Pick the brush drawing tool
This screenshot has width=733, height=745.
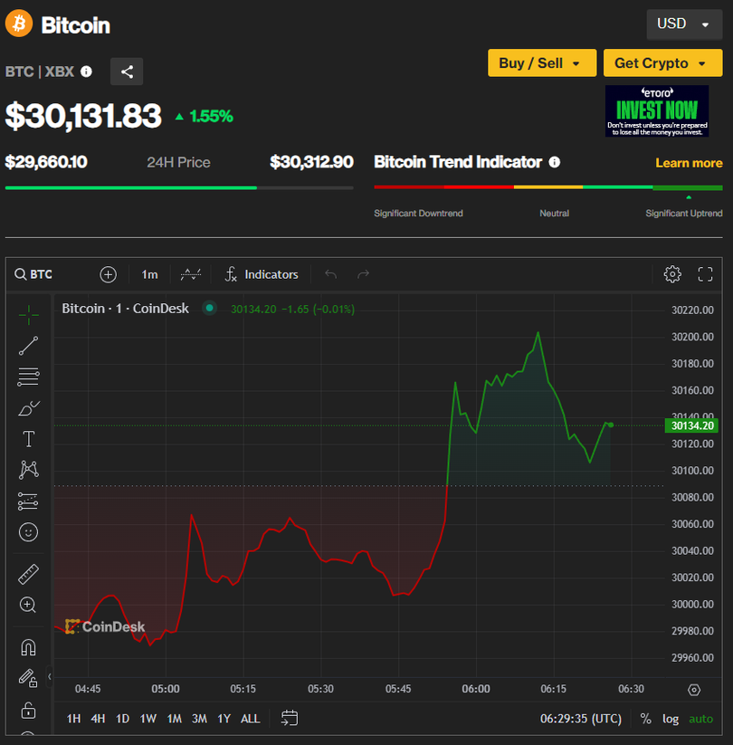(28, 408)
